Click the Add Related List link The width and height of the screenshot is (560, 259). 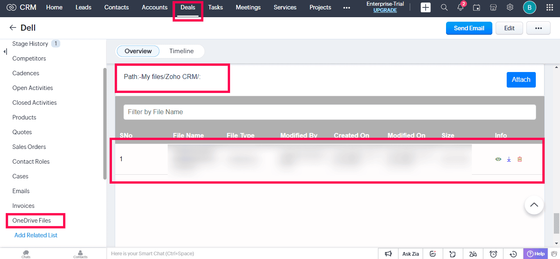click(36, 235)
